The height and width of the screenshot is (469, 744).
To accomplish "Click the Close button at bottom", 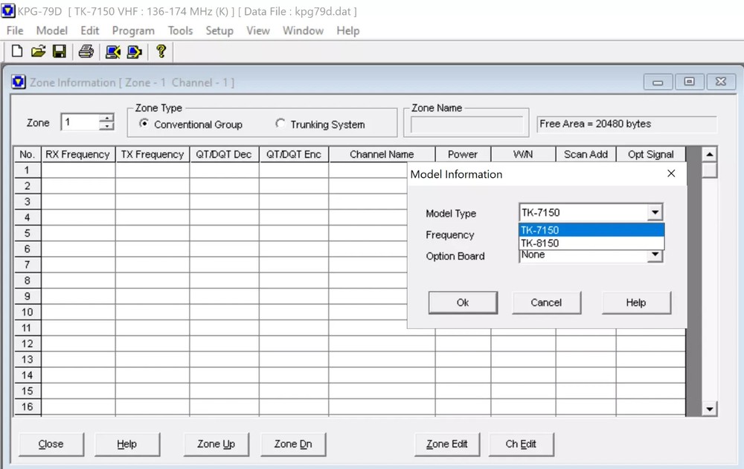I will point(51,444).
